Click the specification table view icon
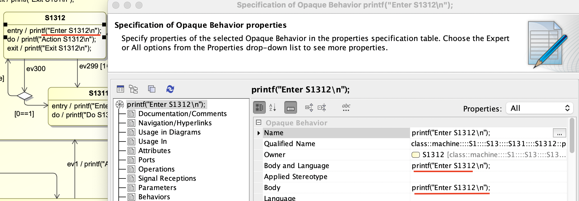This screenshot has width=579, height=201. click(120, 89)
